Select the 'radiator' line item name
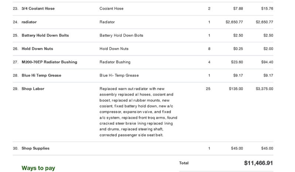The width and height of the screenshot is (295, 172). (x=29, y=22)
